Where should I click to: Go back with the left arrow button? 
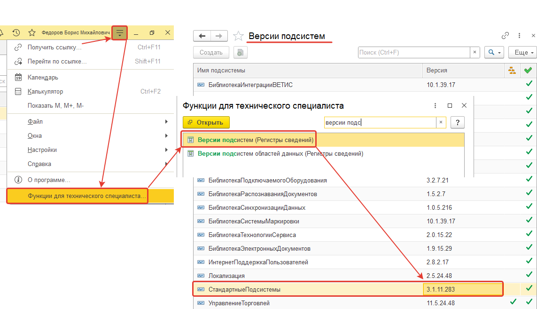coord(202,36)
